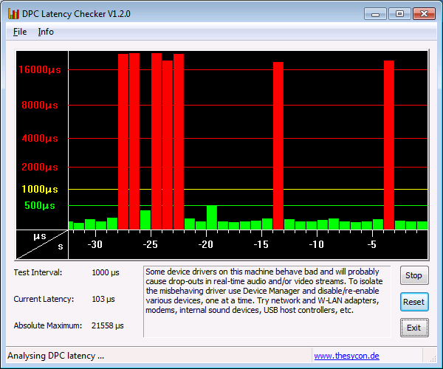Click the Current Latency value 103 µs

[103, 299]
